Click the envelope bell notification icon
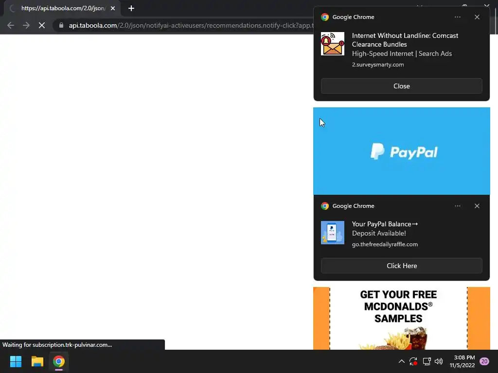 [x=333, y=44]
